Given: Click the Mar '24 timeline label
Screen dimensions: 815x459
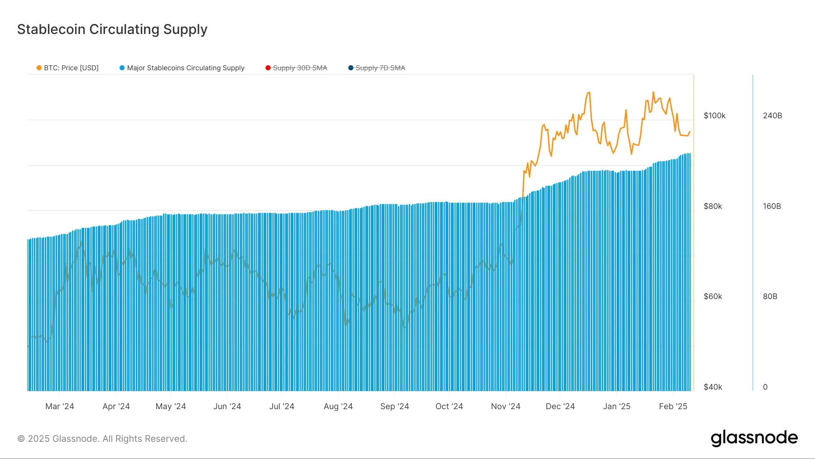Looking at the screenshot, I should pos(59,406).
